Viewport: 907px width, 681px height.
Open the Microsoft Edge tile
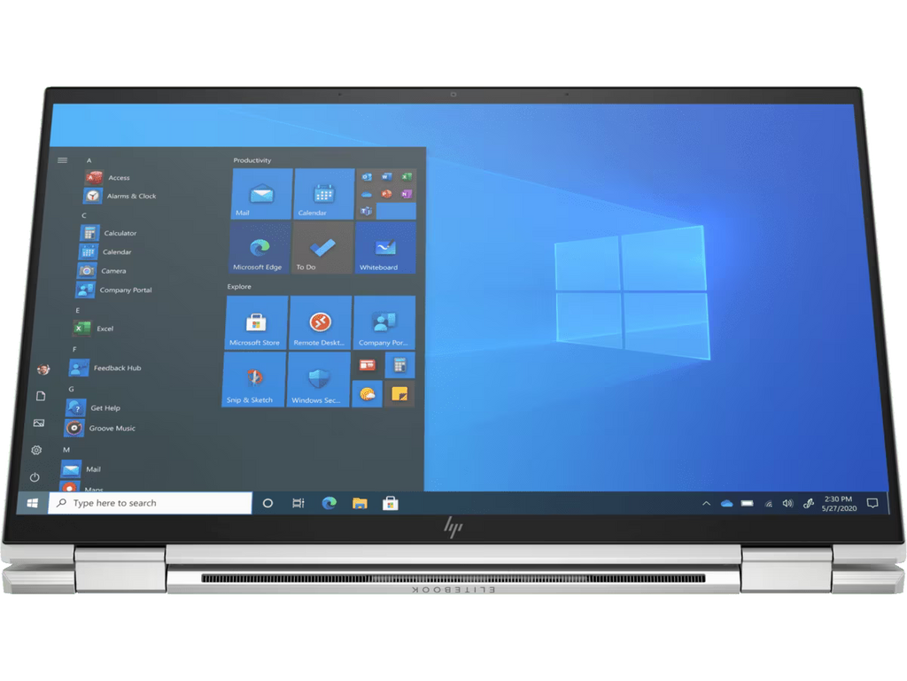[260, 247]
